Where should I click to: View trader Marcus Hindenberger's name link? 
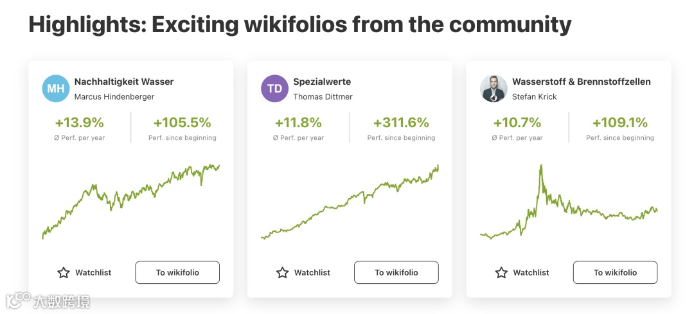(x=114, y=97)
